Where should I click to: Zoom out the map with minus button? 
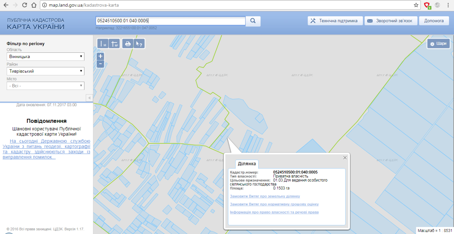click(100, 64)
